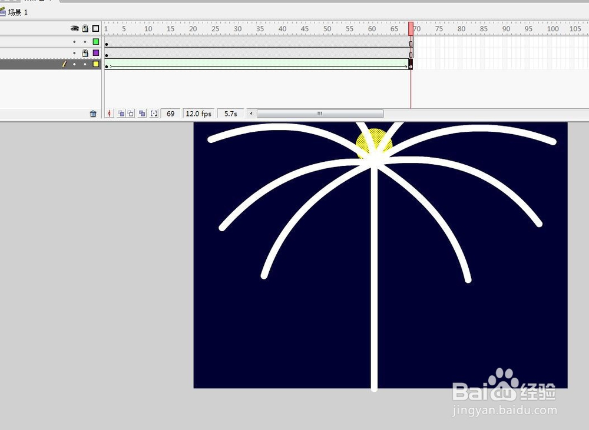Click the show/hide all layers eye icon
The image size is (589, 430).
coord(74,28)
